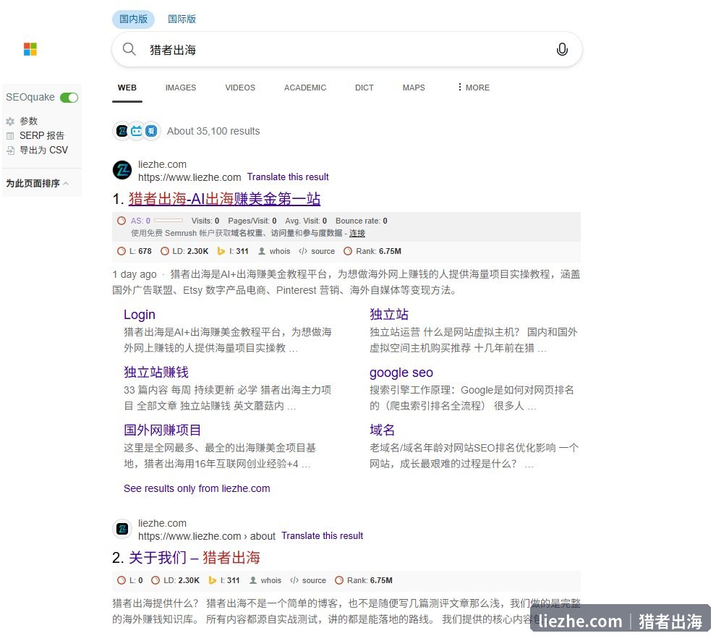The width and height of the screenshot is (716, 641).
Task: Click the search box containing 猎者出海
Action: click(x=347, y=49)
